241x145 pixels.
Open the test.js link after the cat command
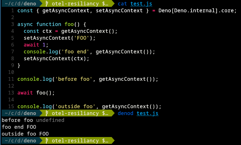pyautogui.click(x=141, y=4)
